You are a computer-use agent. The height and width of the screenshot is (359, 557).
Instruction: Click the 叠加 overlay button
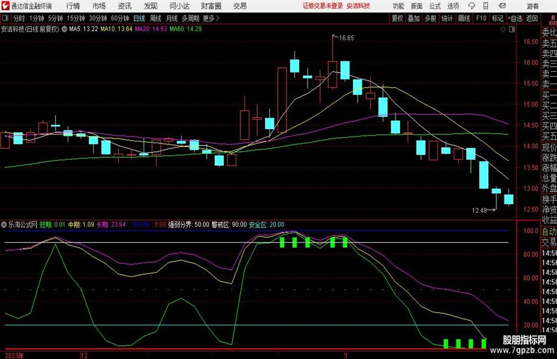[414, 18]
